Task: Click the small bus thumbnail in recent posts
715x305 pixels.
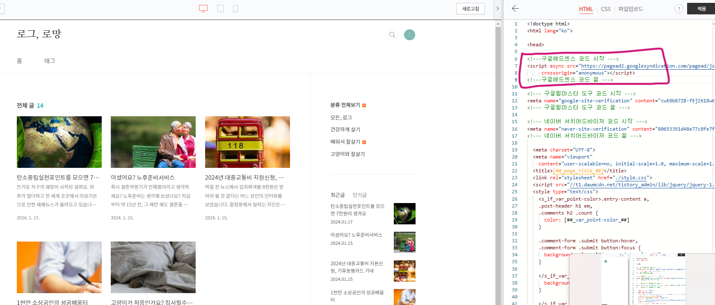Action: 404,271
